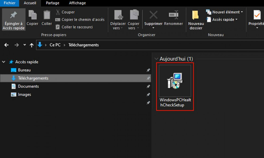Viewport: 264px width, 158px height.
Task: Click the pin icon beside Téléchargements
Action: [148, 78]
